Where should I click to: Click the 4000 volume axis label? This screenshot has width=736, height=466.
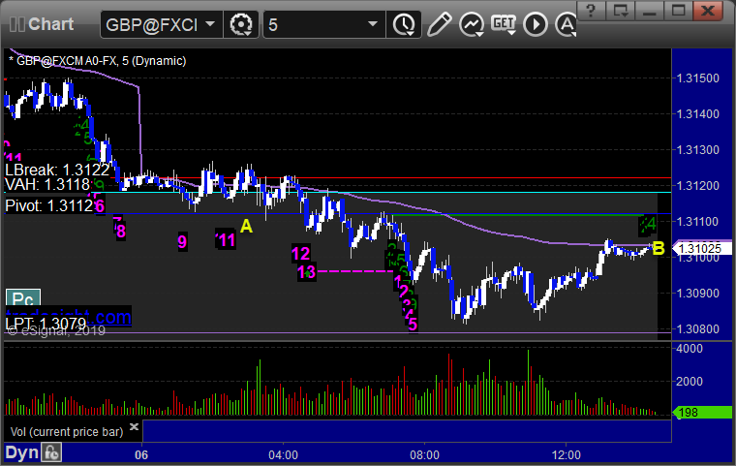pos(690,349)
